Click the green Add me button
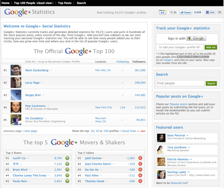The image size is (224, 188). click(211, 47)
